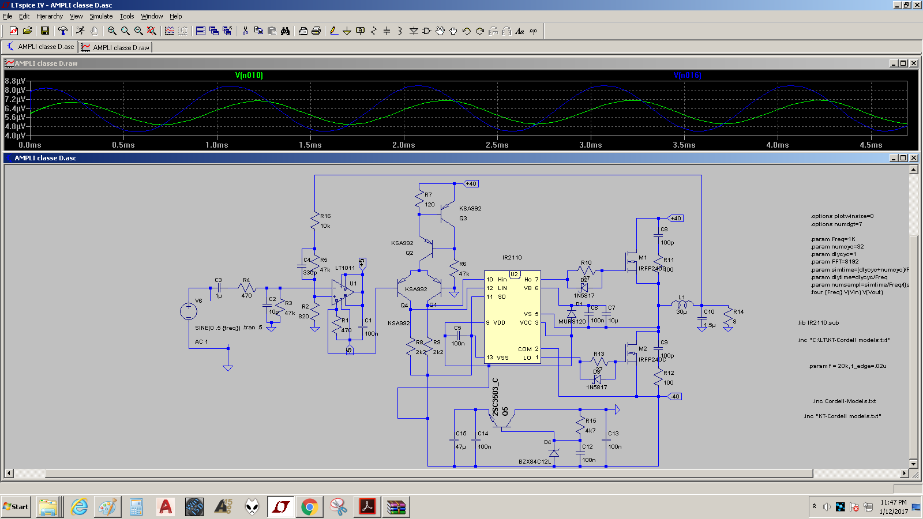Click the '.lib IR2110.sub' directive
The width and height of the screenshot is (923, 519).
click(818, 323)
